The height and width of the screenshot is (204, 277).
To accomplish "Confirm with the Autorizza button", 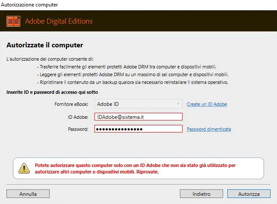I will tap(249, 194).
